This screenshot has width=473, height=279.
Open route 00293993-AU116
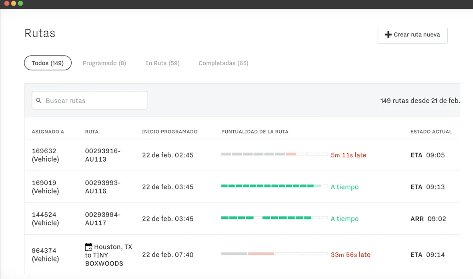click(x=103, y=187)
